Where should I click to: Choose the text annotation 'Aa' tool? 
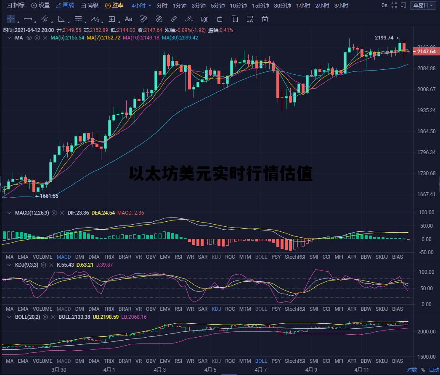pyautogui.click(x=129, y=19)
